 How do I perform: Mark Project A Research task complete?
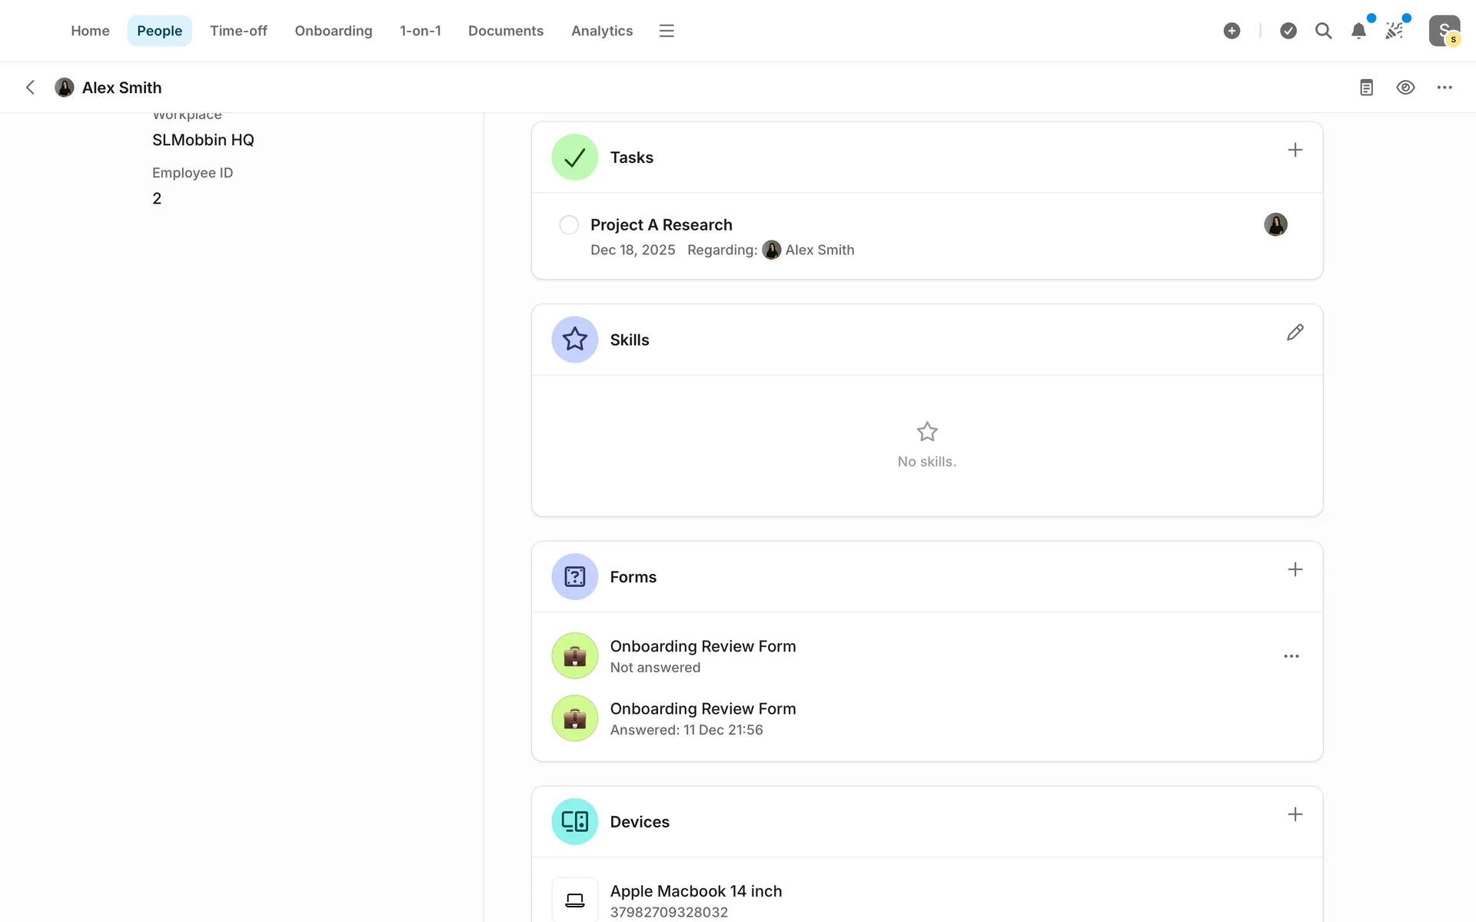pyautogui.click(x=569, y=225)
